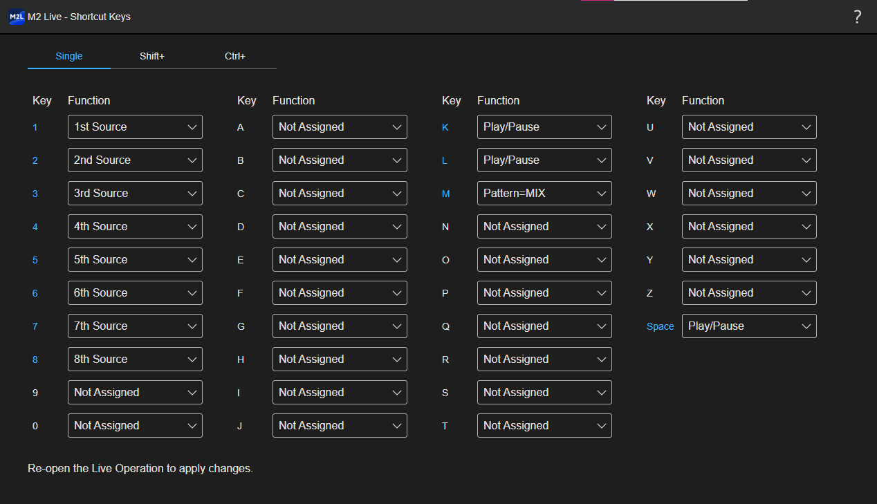Click the pink progress bar at the top

pos(598,2)
